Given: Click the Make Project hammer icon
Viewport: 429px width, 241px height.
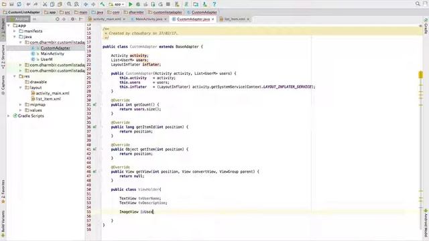Looking at the screenshot, I should [103, 4].
